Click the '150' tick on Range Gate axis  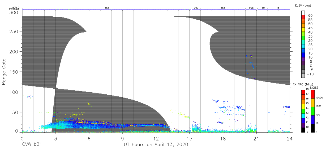point(14,72)
